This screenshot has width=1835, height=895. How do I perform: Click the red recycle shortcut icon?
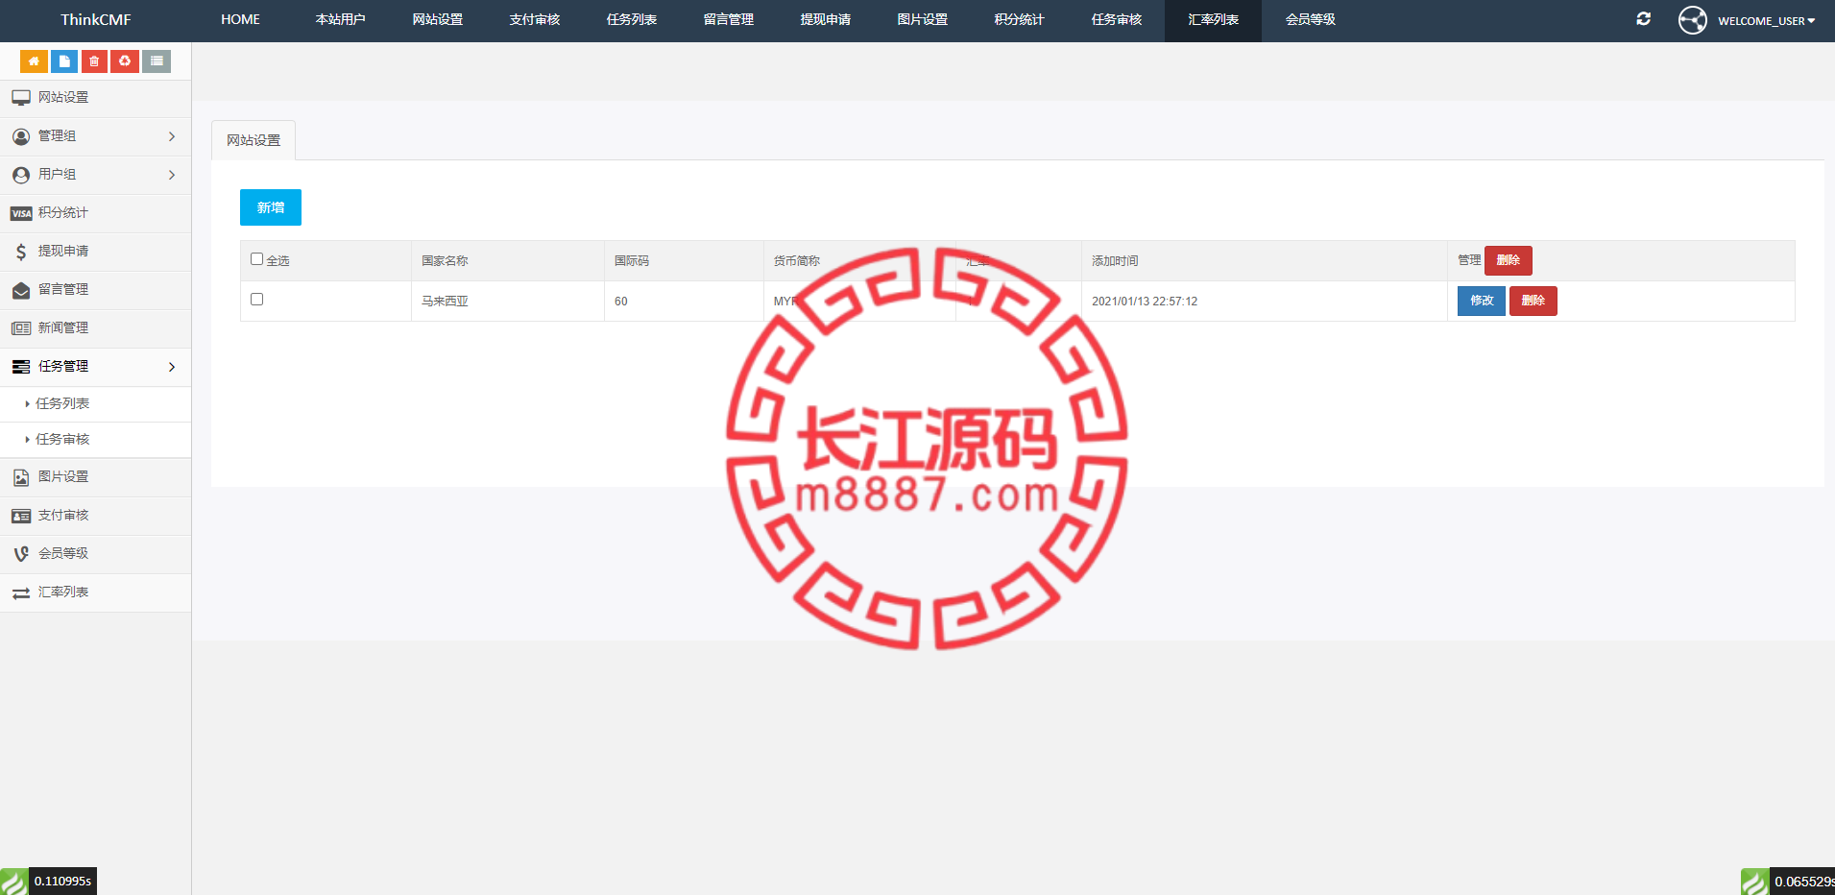tap(125, 61)
